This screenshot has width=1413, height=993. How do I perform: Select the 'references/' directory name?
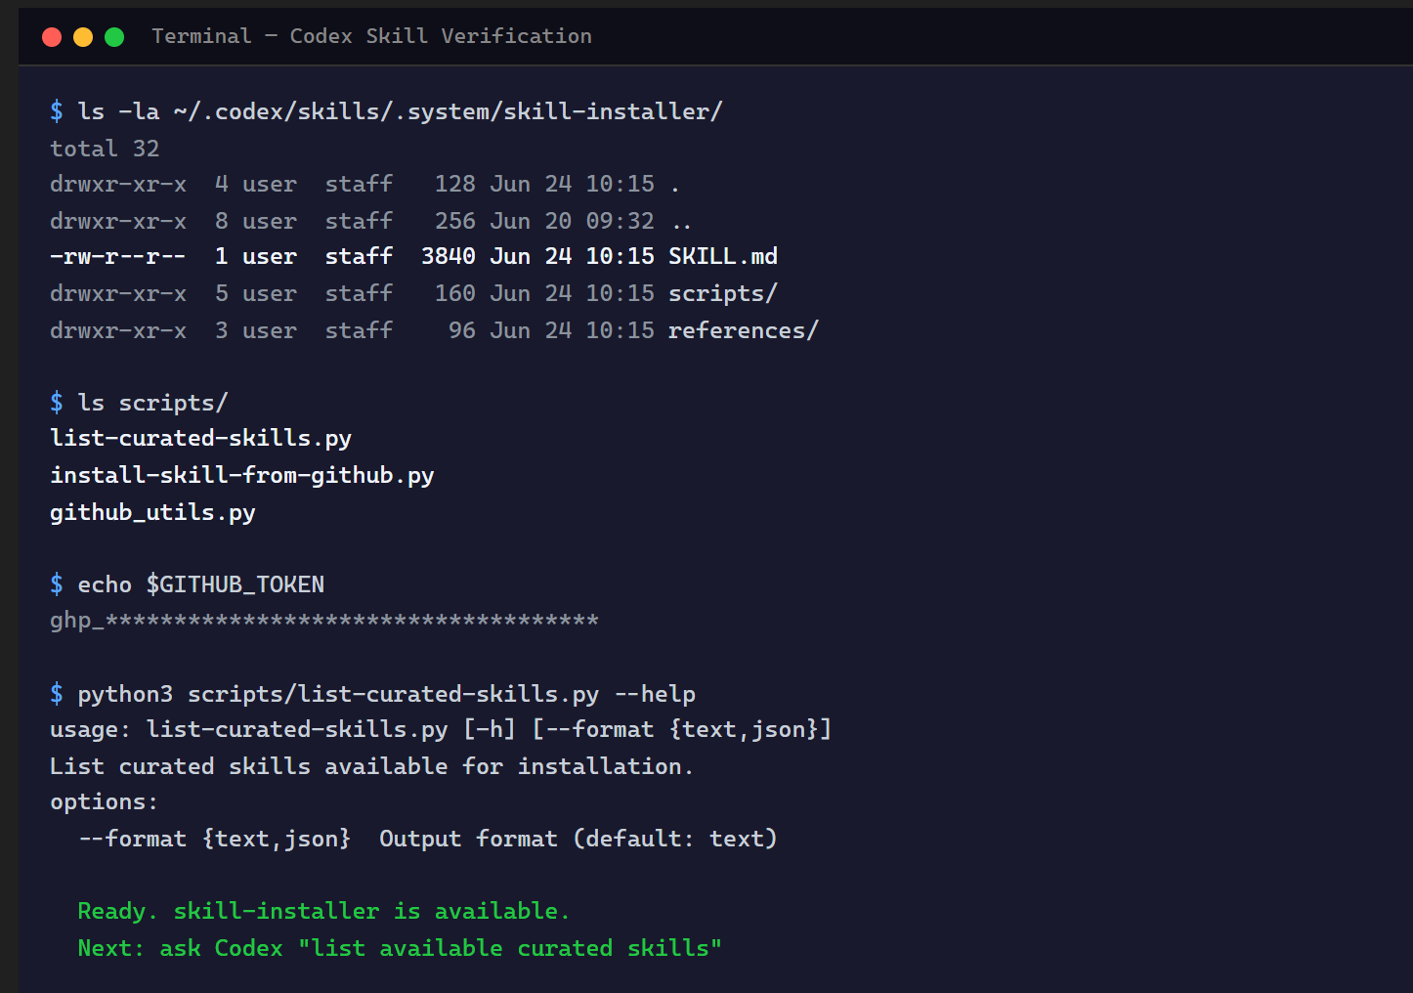pos(744,330)
